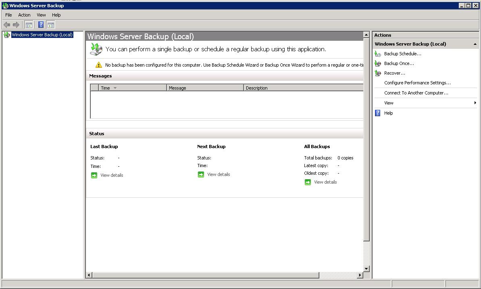Click the app icon in title bar
481x289 pixels.
click(5, 6)
